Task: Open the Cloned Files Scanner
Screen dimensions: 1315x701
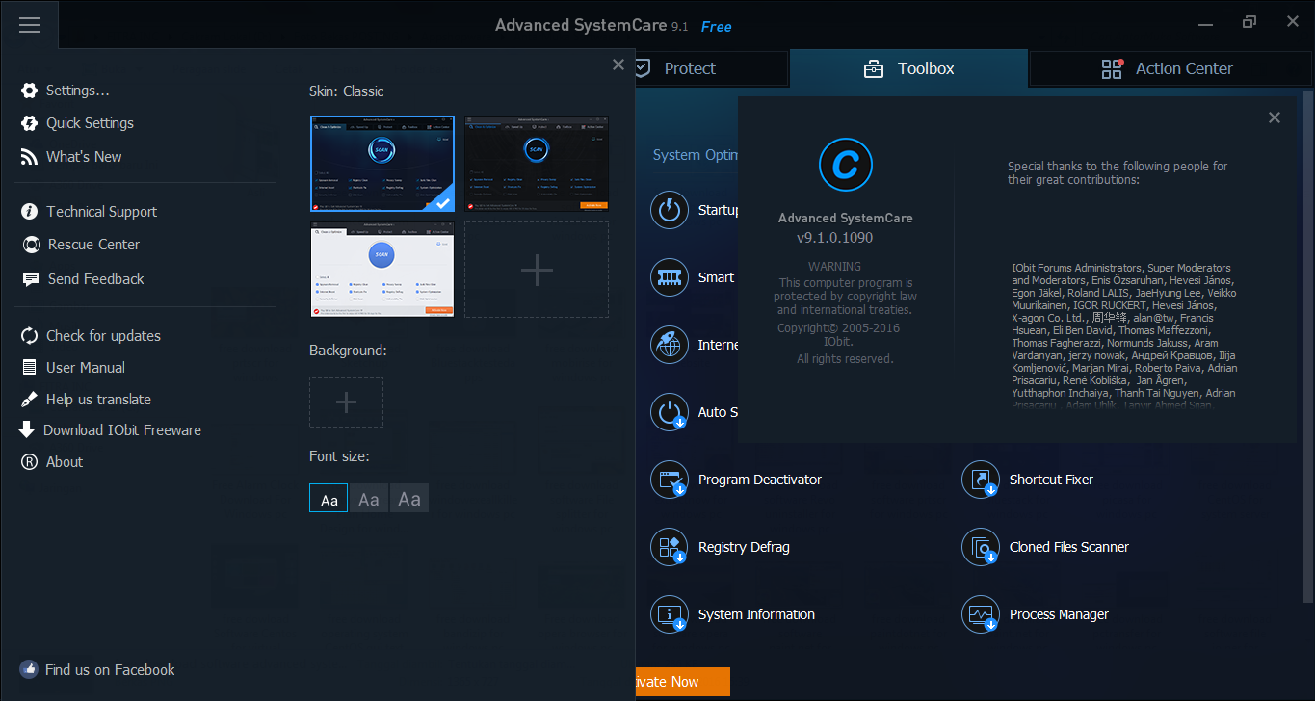Action: 1068,546
